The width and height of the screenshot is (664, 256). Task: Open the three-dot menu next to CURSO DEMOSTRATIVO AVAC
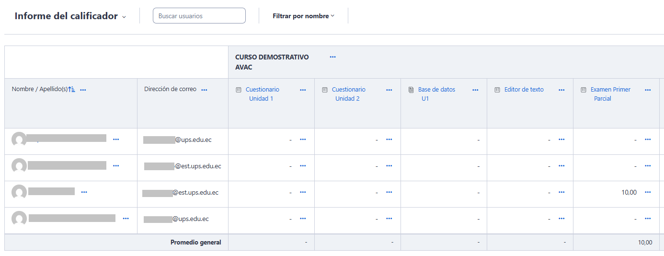[x=333, y=57]
